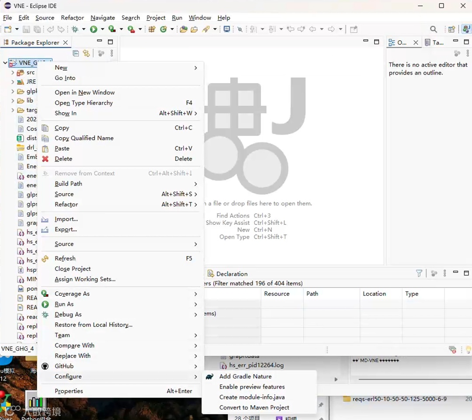Expand the src folder node
The image size is (472, 420).
12,73
